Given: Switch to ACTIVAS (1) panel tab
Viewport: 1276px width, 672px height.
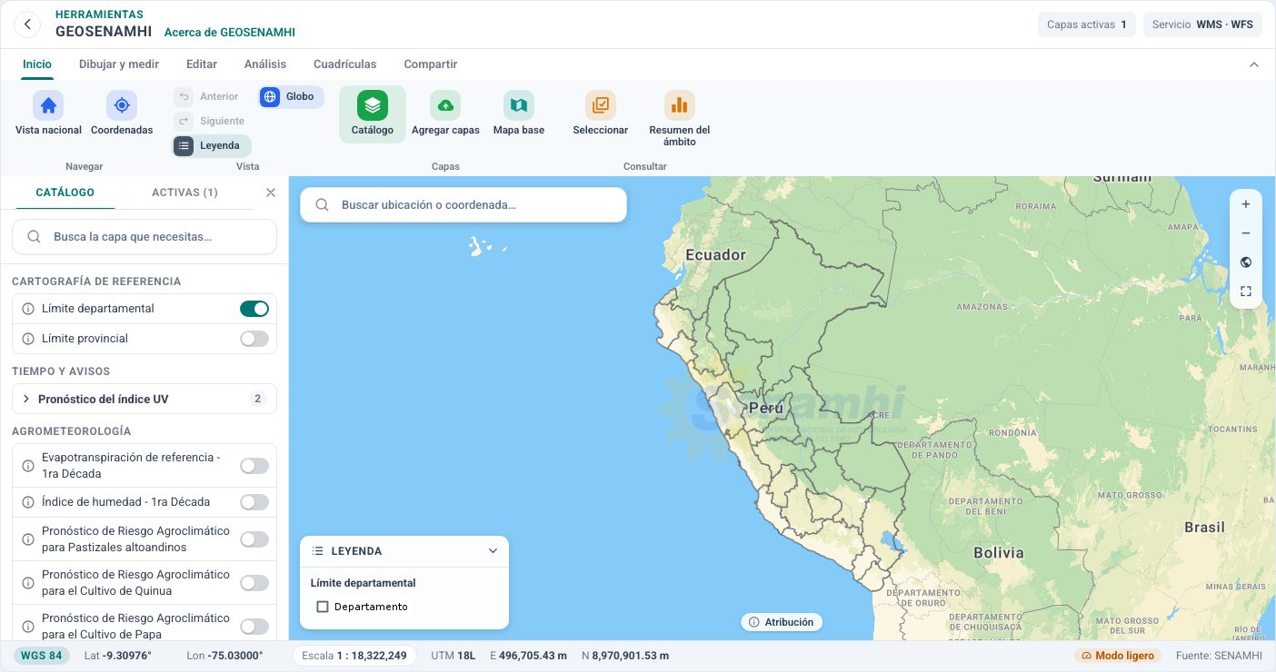Looking at the screenshot, I should [x=184, y=193].
